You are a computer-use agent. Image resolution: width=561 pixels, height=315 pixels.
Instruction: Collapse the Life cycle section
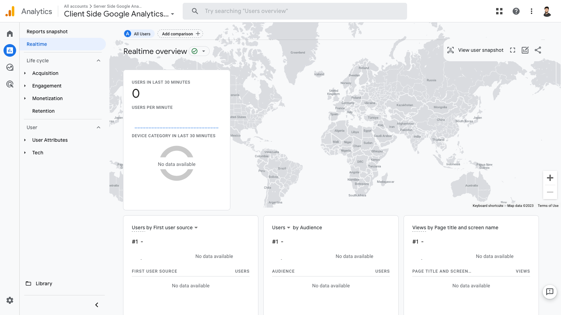click(x=99, y=61)
